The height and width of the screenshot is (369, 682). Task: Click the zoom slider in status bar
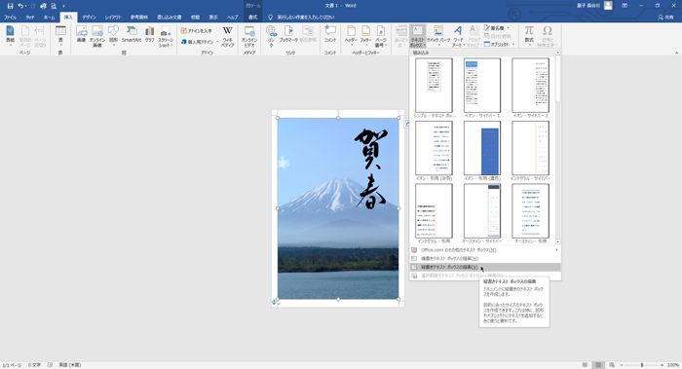(642, 365)
